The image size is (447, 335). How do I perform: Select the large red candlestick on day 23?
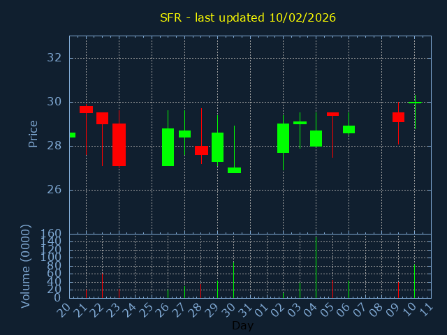coord(119,144)
